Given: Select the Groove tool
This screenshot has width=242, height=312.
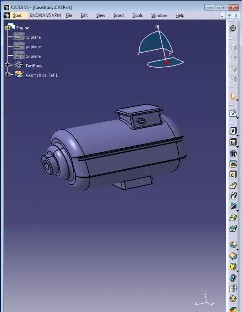Looking at the screenshot, I should 233,164.
